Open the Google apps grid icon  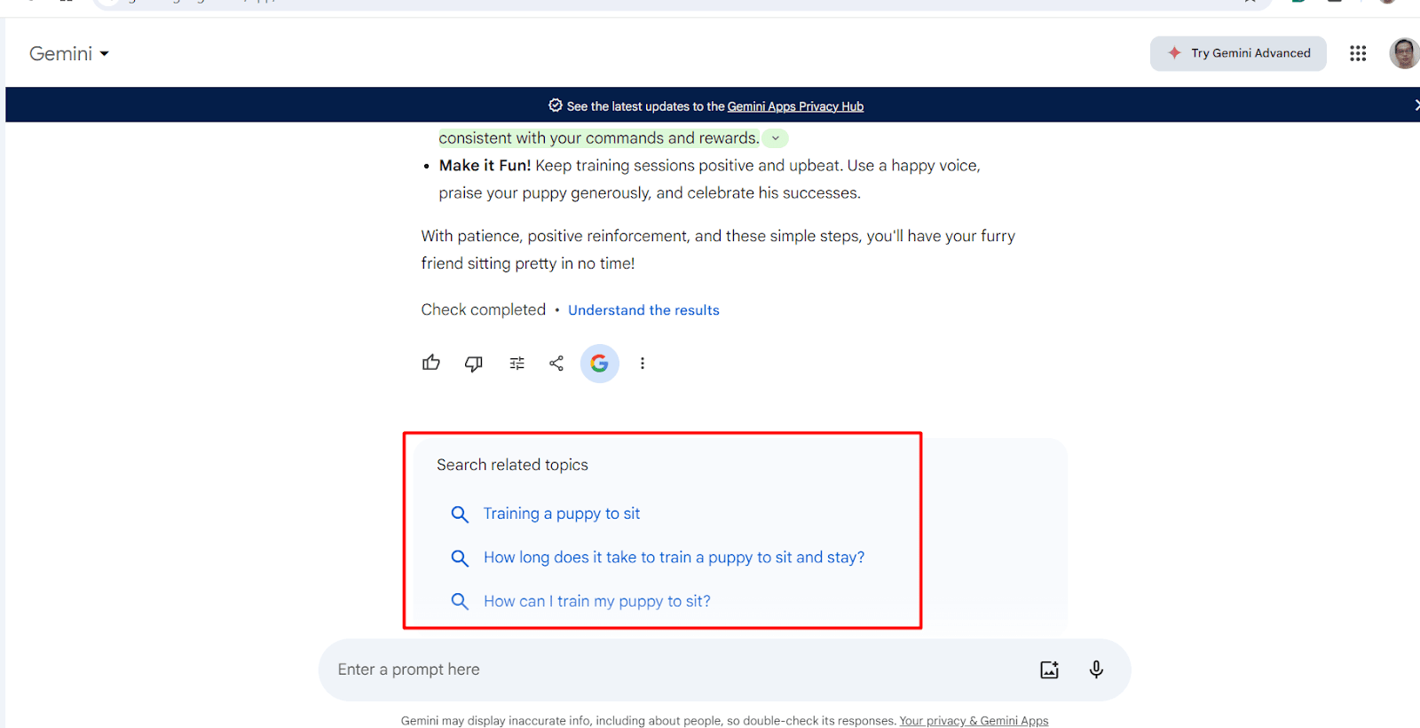coord(1358,54)
